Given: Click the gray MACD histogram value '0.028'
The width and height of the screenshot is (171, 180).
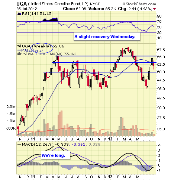Looking at the screenshot, I should point(94,145).
